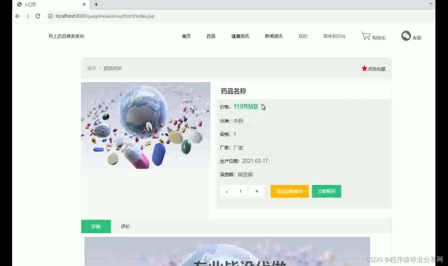
Task: Click the 客服 text link
Action: pyautogui.click(x=417, y=38)
